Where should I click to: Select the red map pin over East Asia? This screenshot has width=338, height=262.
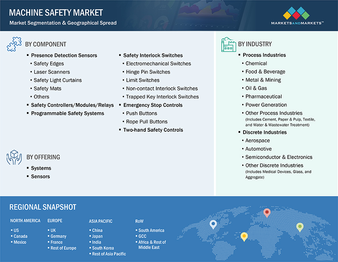click(x=267, y=213)
